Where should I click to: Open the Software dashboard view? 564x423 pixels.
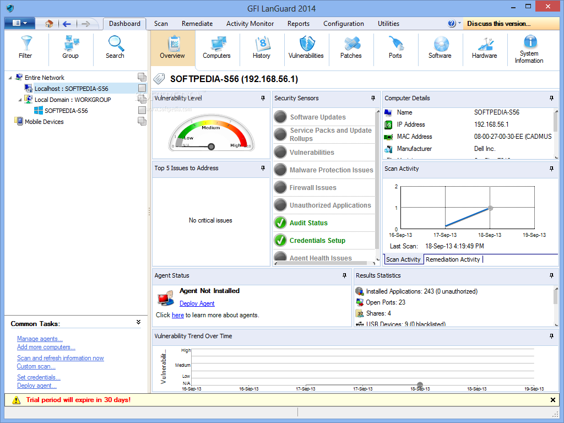pyautogui.click(x=440, y=47)
